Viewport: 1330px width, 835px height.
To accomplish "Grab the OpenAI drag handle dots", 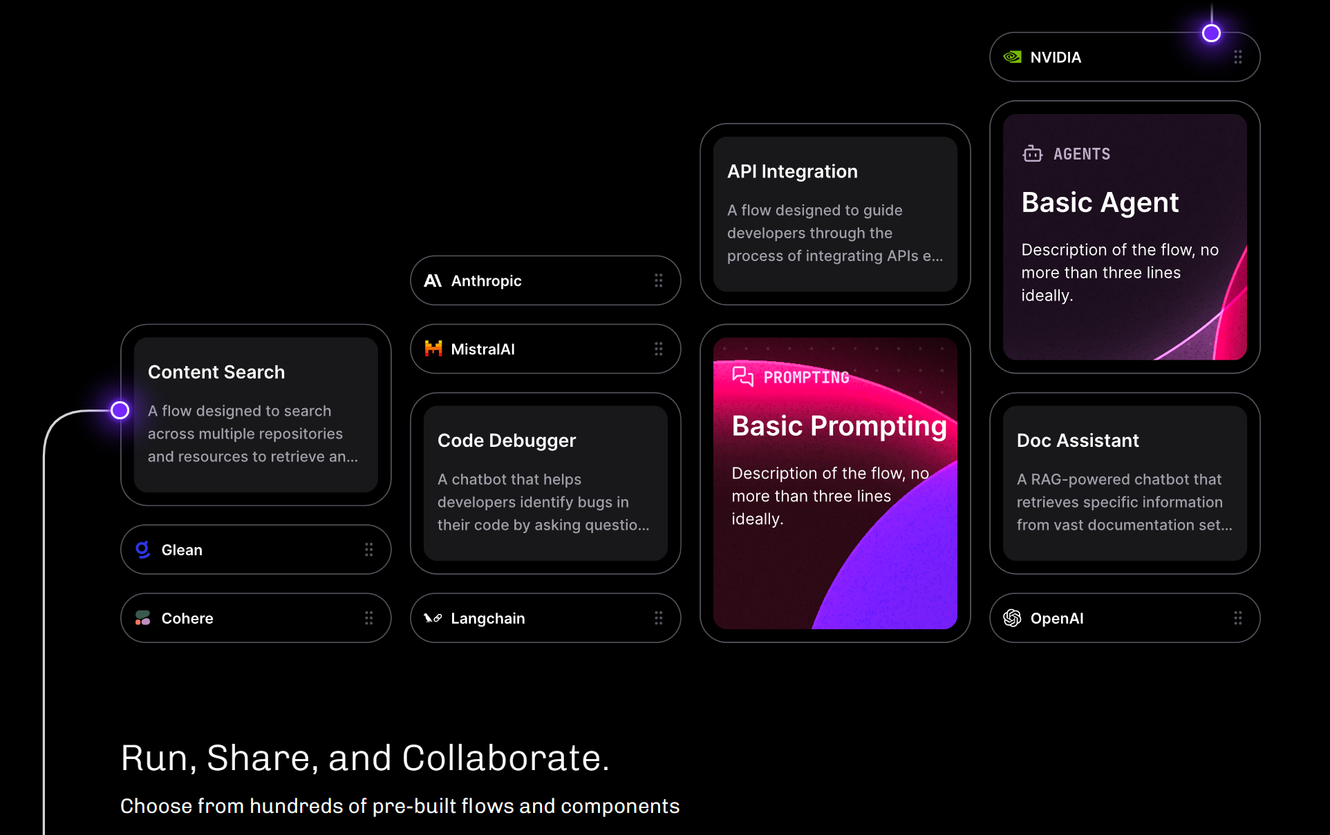I will coord(1237,618).
